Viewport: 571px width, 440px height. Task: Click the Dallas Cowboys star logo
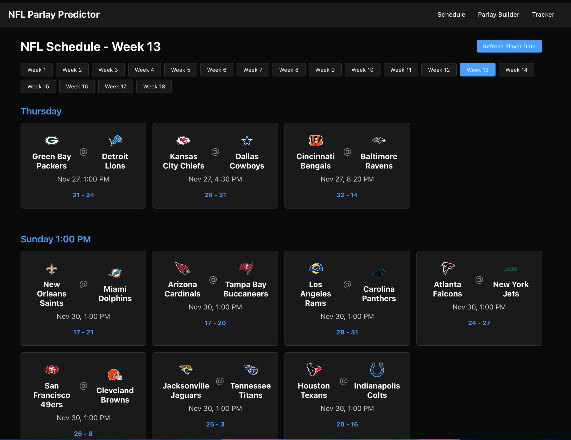coord(247,141)
